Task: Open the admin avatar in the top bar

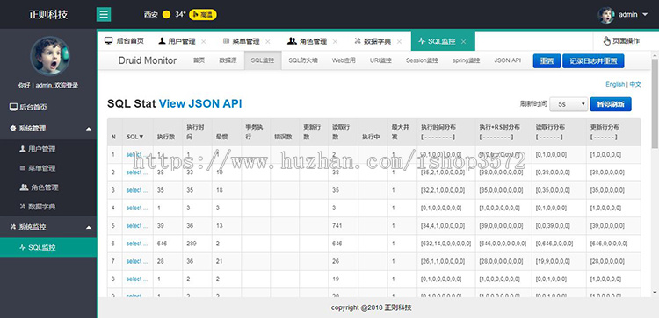Action: (606, 15)
